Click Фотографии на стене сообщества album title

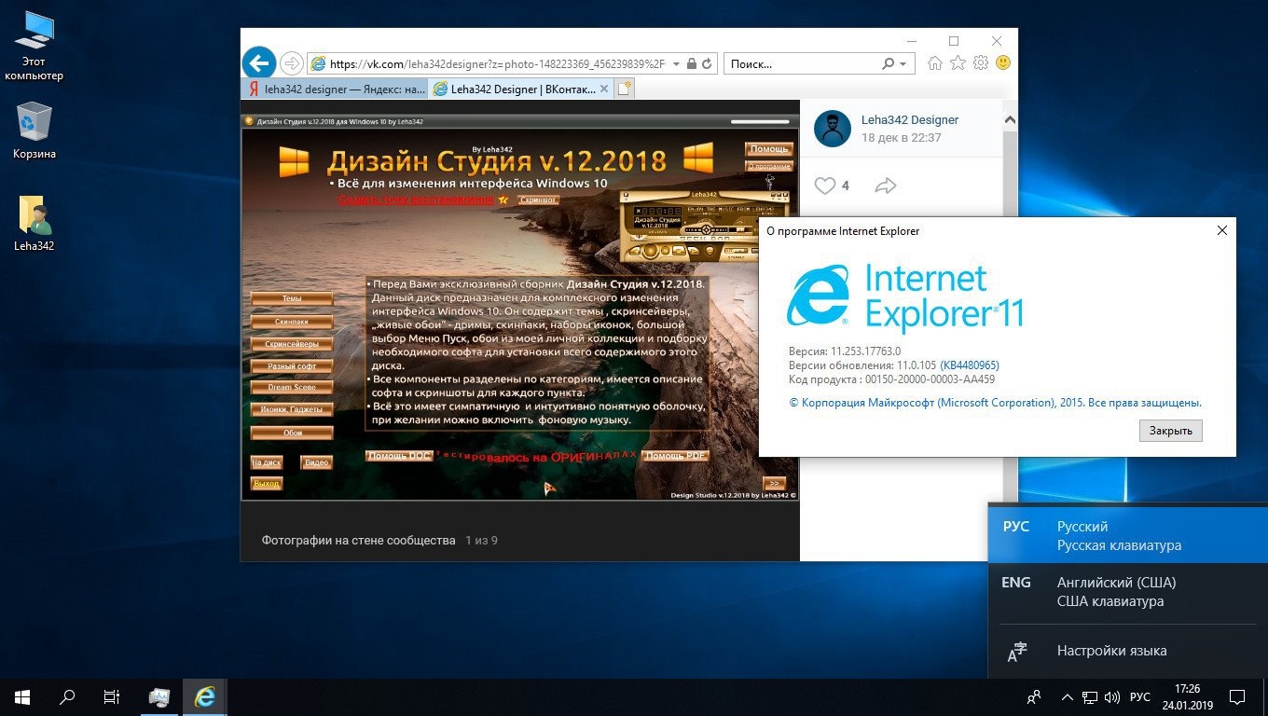(358, 541)
